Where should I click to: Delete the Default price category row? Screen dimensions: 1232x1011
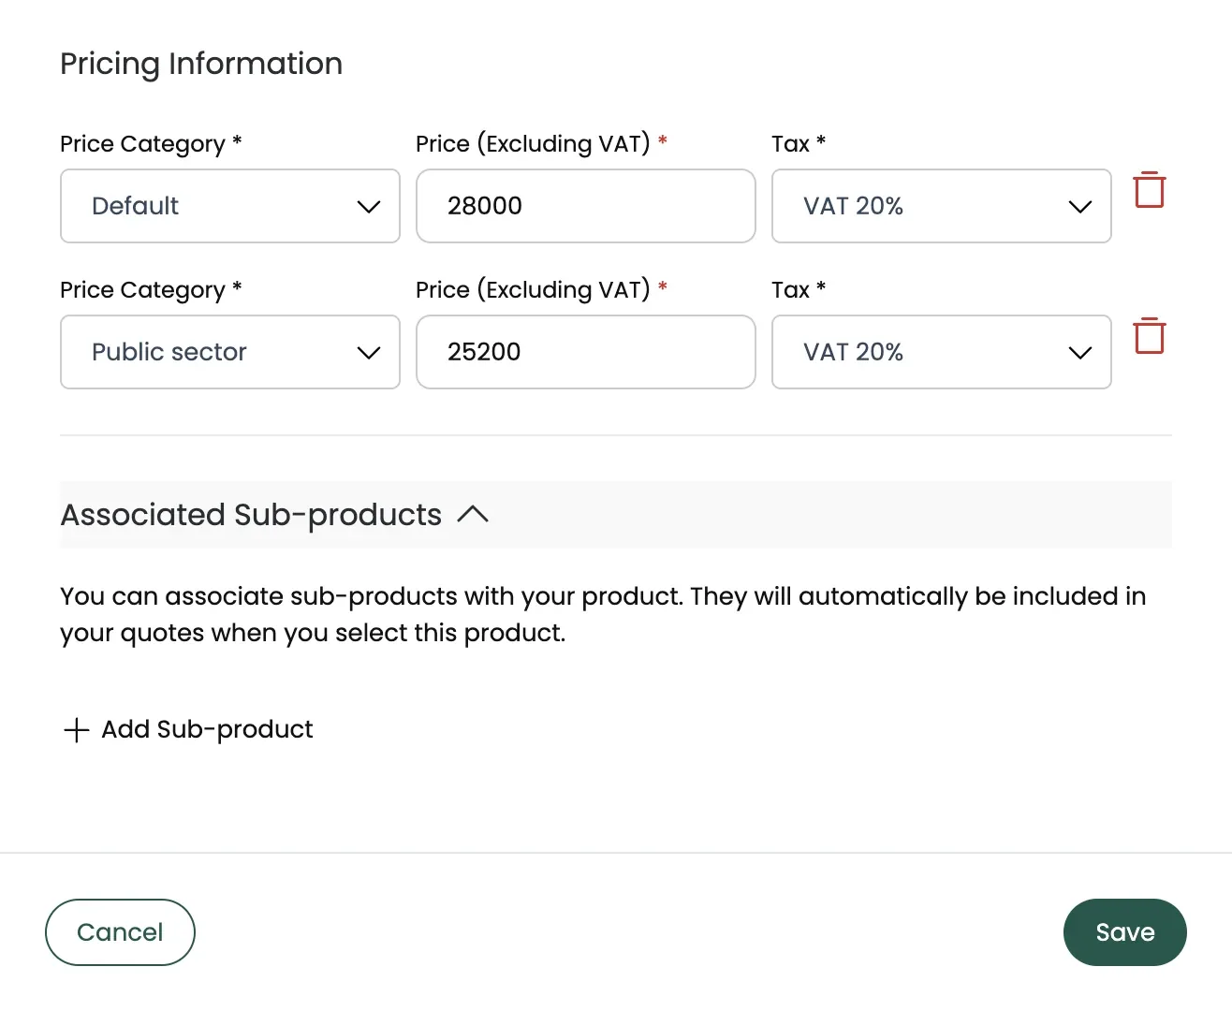point(1149,190)
